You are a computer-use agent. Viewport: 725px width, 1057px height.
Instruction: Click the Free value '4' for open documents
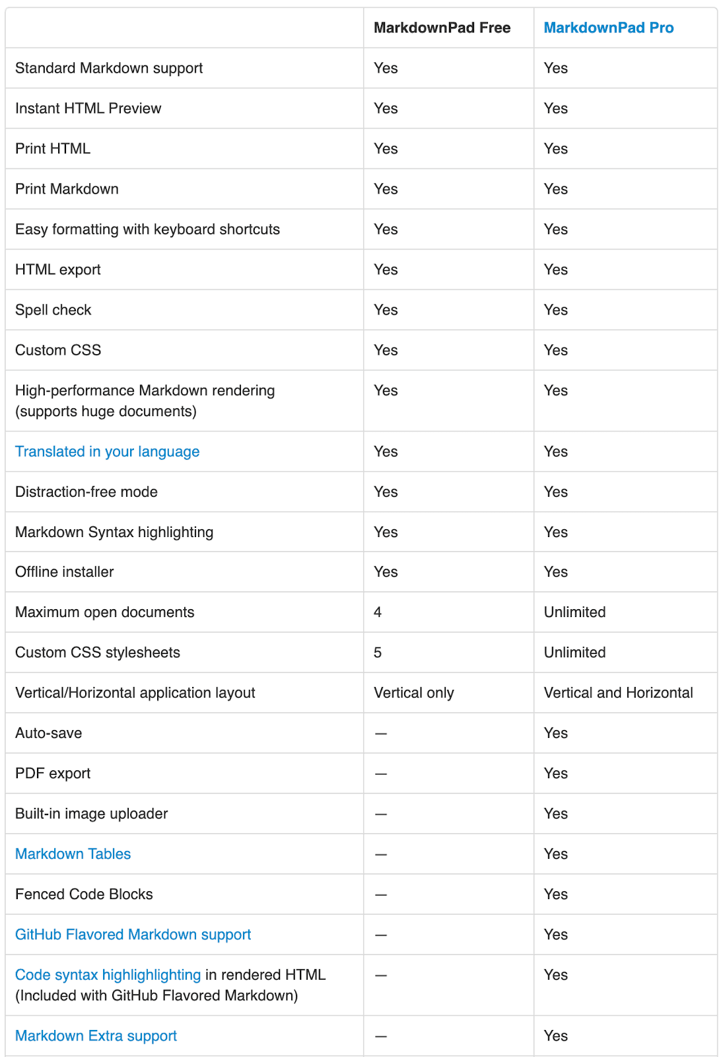tap(378, 612)
